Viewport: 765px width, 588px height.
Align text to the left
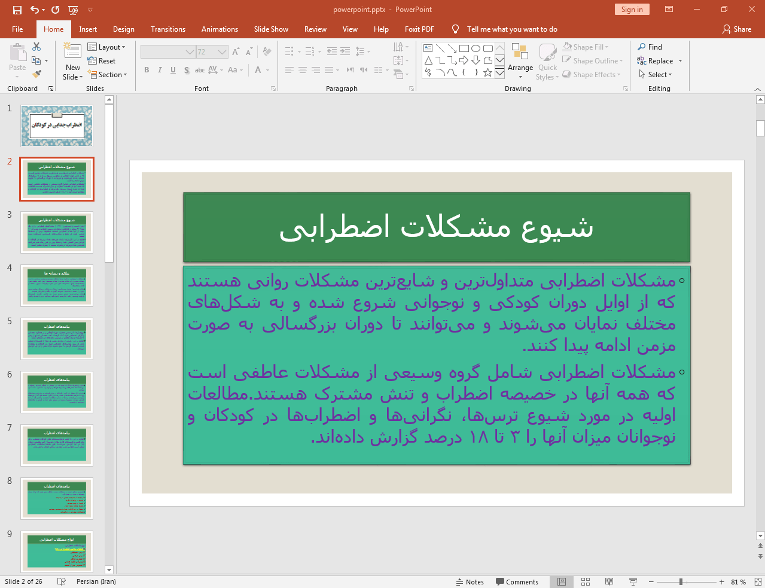[289, 70]
